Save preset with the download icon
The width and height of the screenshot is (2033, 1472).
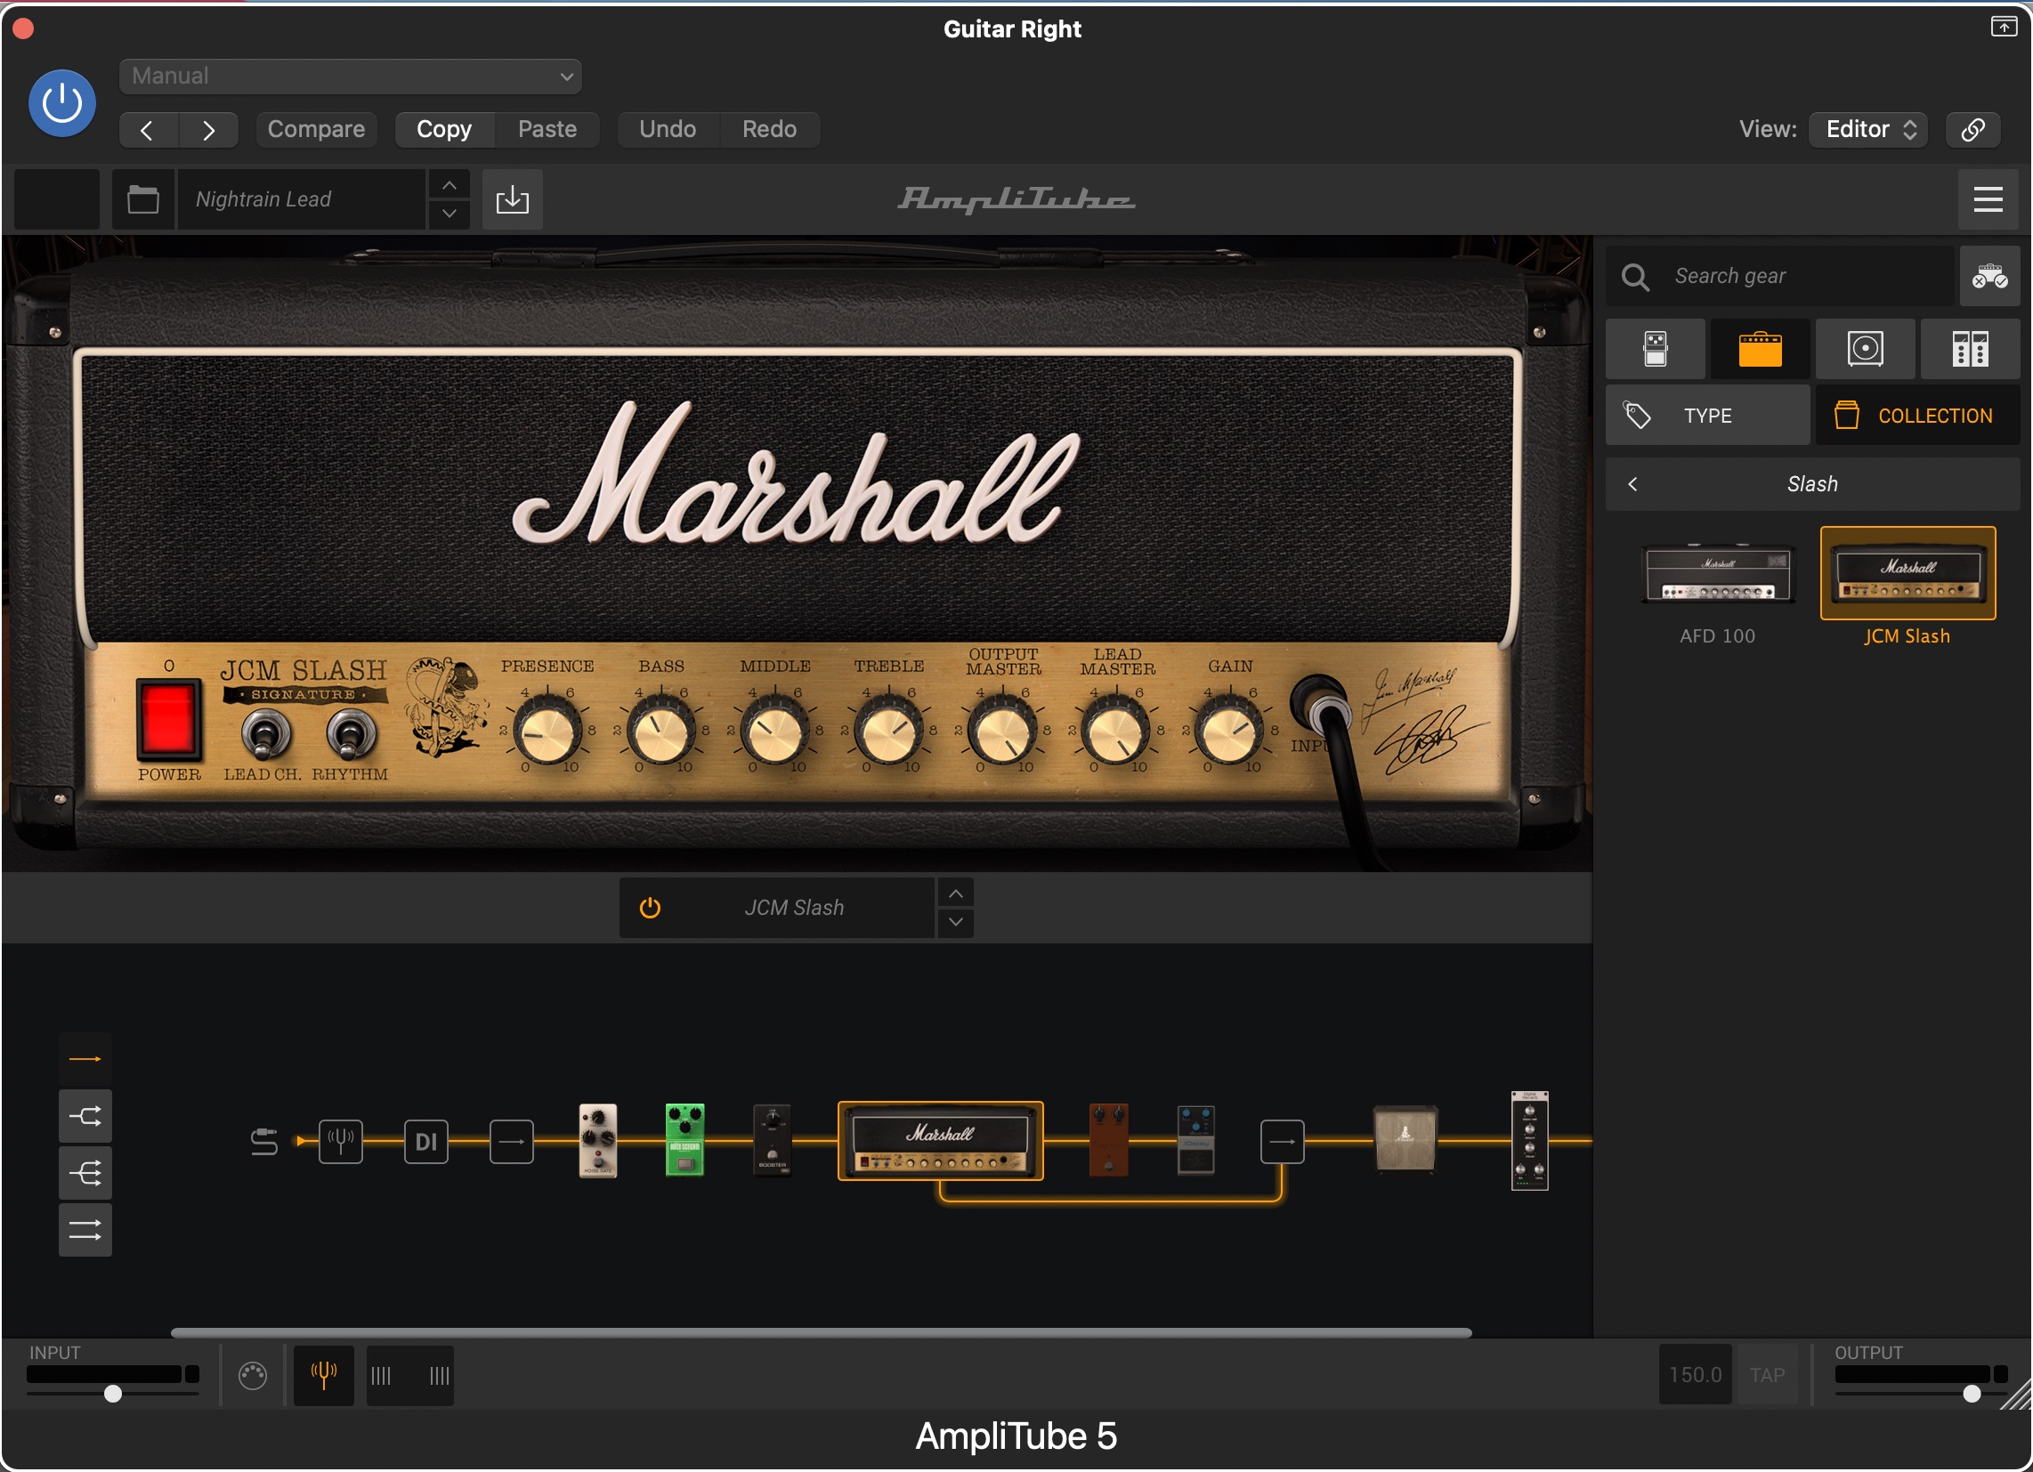pyautogui.click(x=513, y=199)
